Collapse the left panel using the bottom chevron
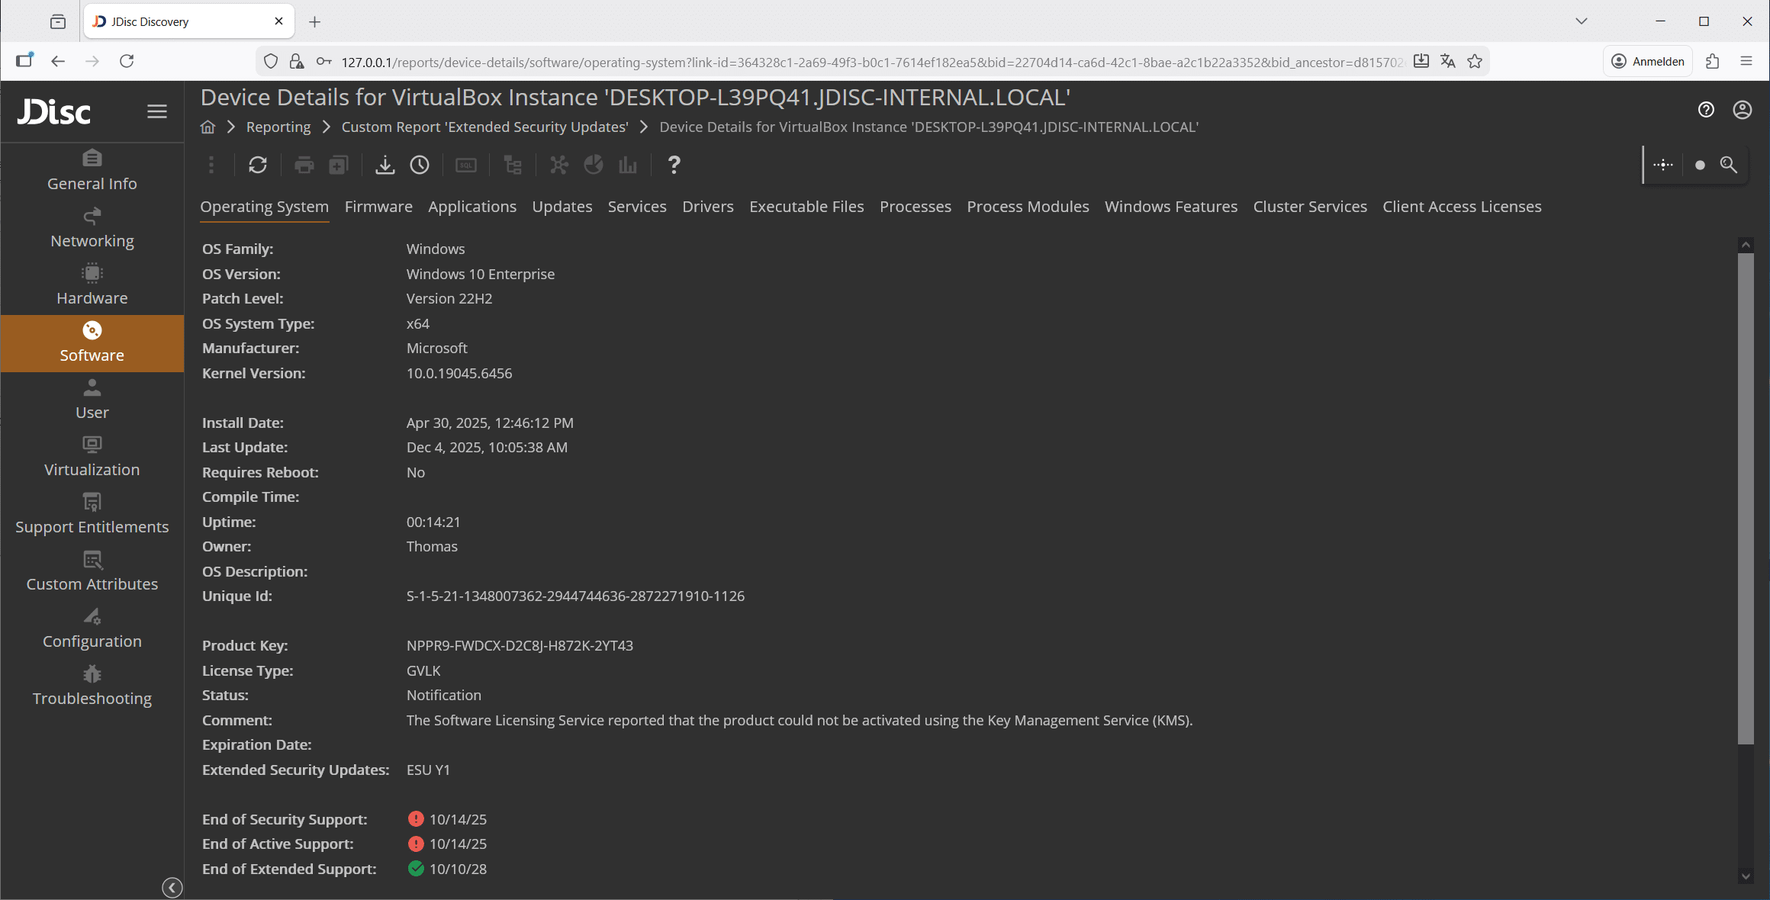Image resolution: width=1770 pixels, height=900 pixels. (172, 887)
